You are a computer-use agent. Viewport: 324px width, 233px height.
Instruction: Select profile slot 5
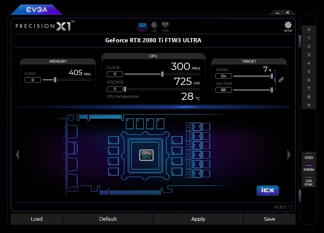point(309,72)
